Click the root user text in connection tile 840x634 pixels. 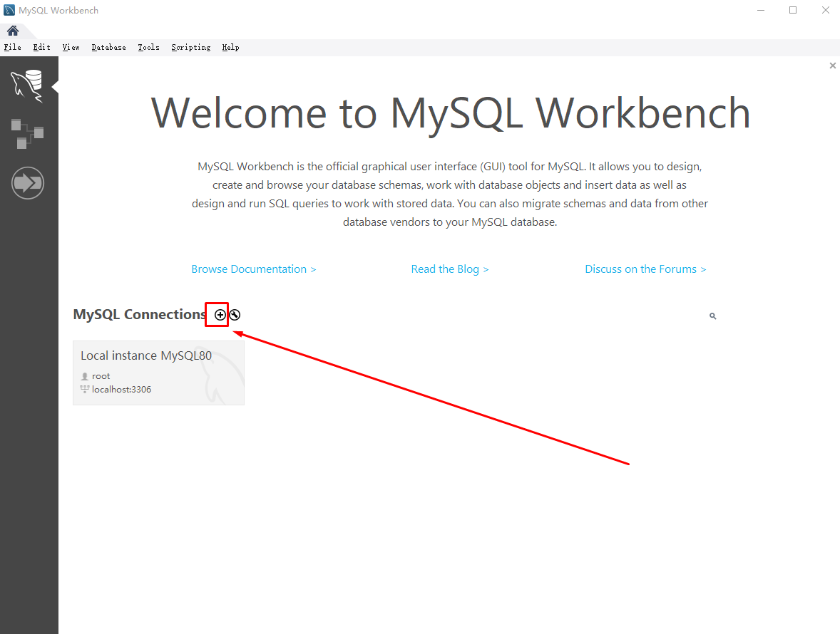(101, 376)
